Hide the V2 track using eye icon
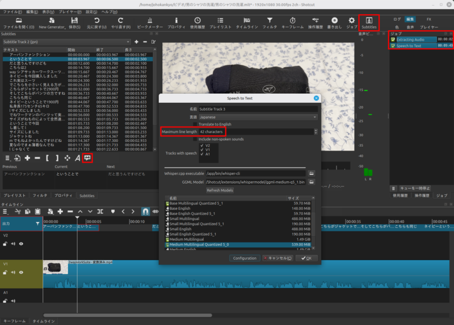The height and width of the screenshot is (325, 454). (x=21, y=244)
